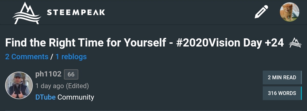Click the '1 day ago' timestamp
The height and width of the screenshot is (111, 307).
click(x=50, y=86)
